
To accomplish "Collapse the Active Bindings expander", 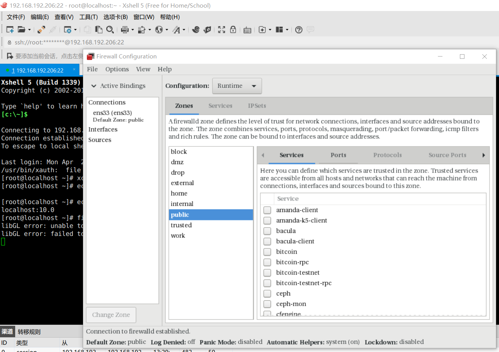I will (x=94, y=86).
